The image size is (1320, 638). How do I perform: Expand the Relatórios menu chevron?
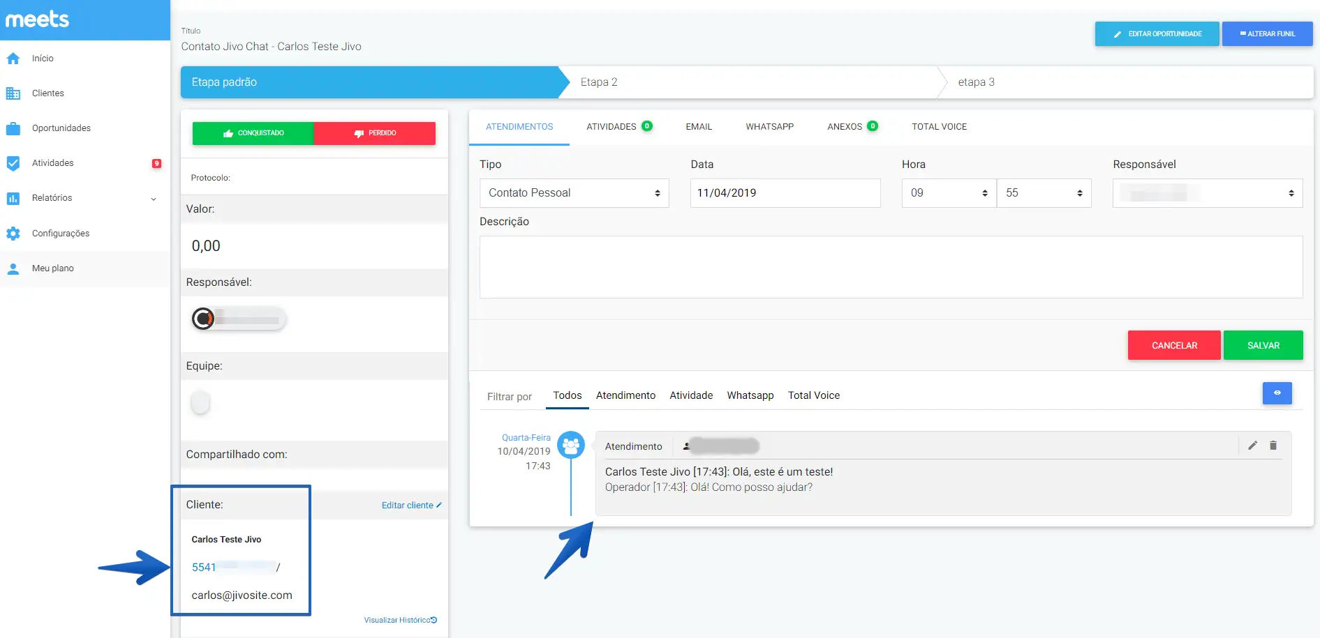pyautogui.click(x=154, y=199)
